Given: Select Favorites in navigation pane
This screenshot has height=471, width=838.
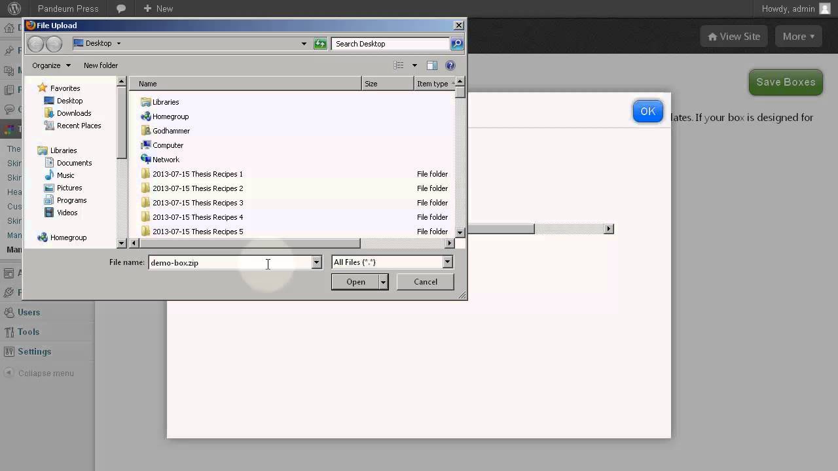Looking at the screenshot, I should 65,88.
